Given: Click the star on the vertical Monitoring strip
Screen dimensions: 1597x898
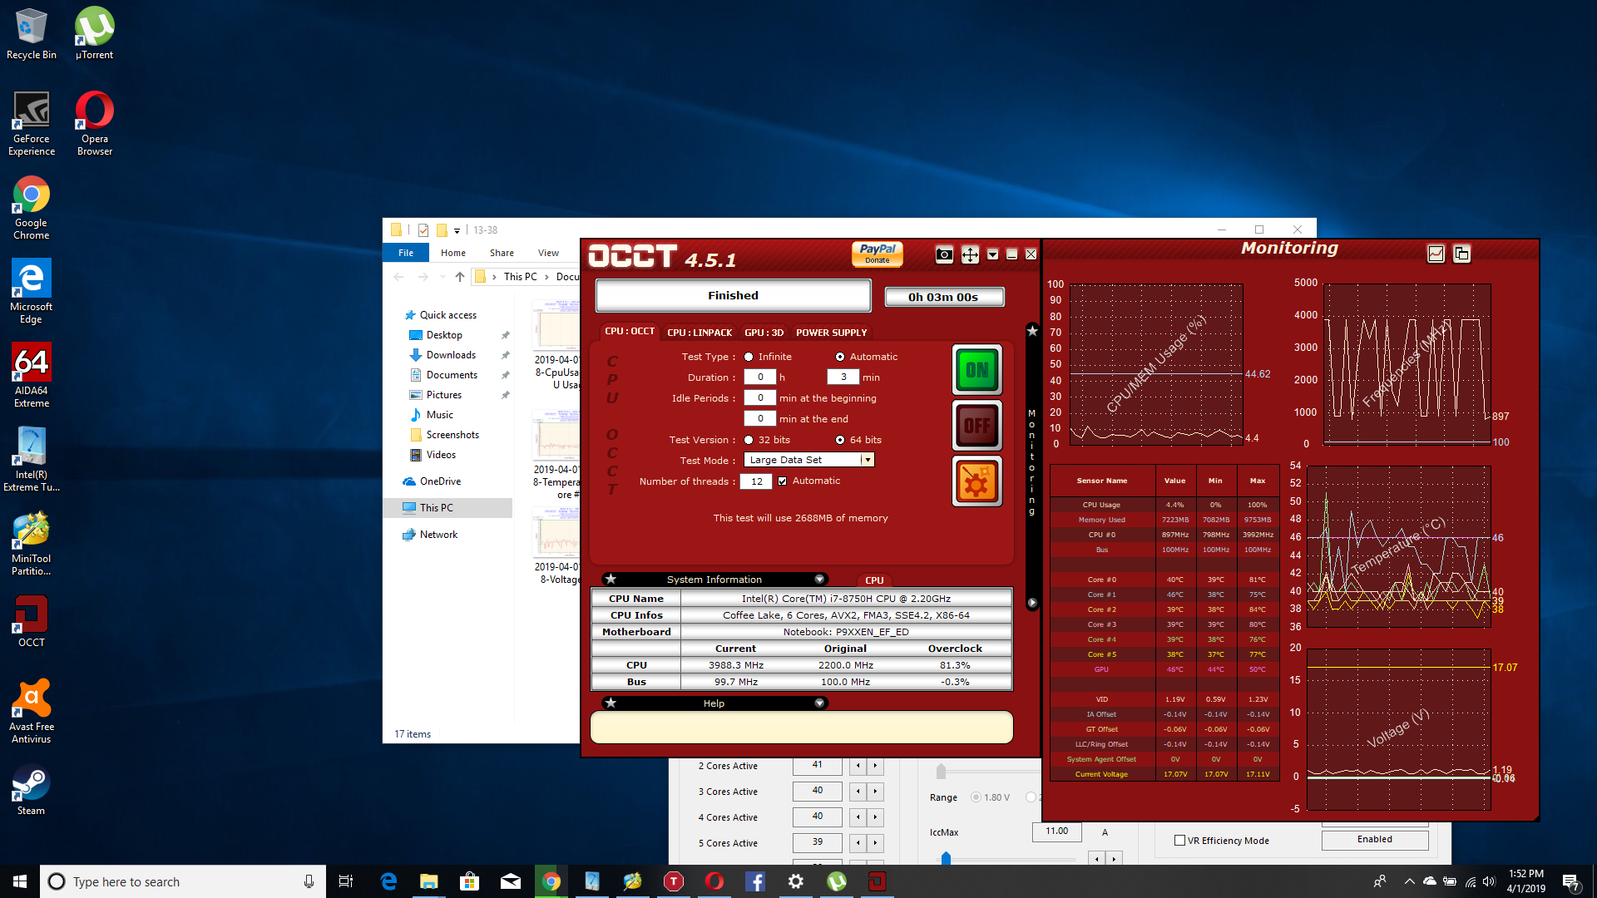Looking at the screenshot, I should (x=1032, y=331).
